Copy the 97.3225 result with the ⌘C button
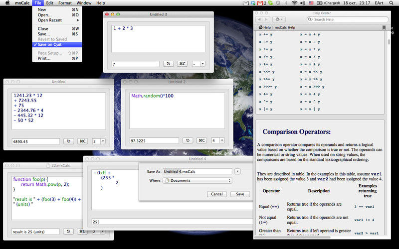 201,140
